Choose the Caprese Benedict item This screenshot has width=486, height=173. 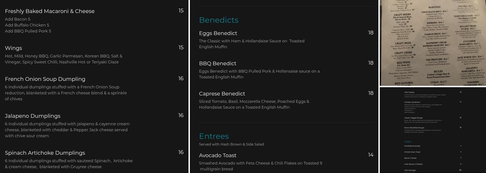[222, 94]
